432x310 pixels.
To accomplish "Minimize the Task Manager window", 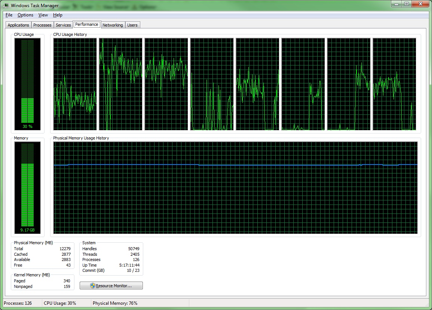I will (396, 4).
